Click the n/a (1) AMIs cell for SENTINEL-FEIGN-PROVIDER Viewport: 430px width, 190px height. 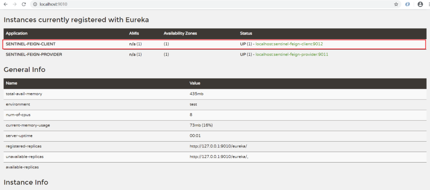(135, 54)
